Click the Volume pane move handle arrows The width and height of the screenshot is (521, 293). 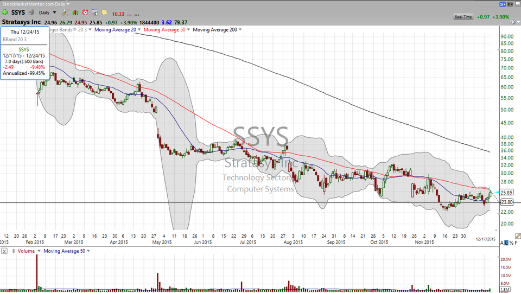[x=14, y=251]
